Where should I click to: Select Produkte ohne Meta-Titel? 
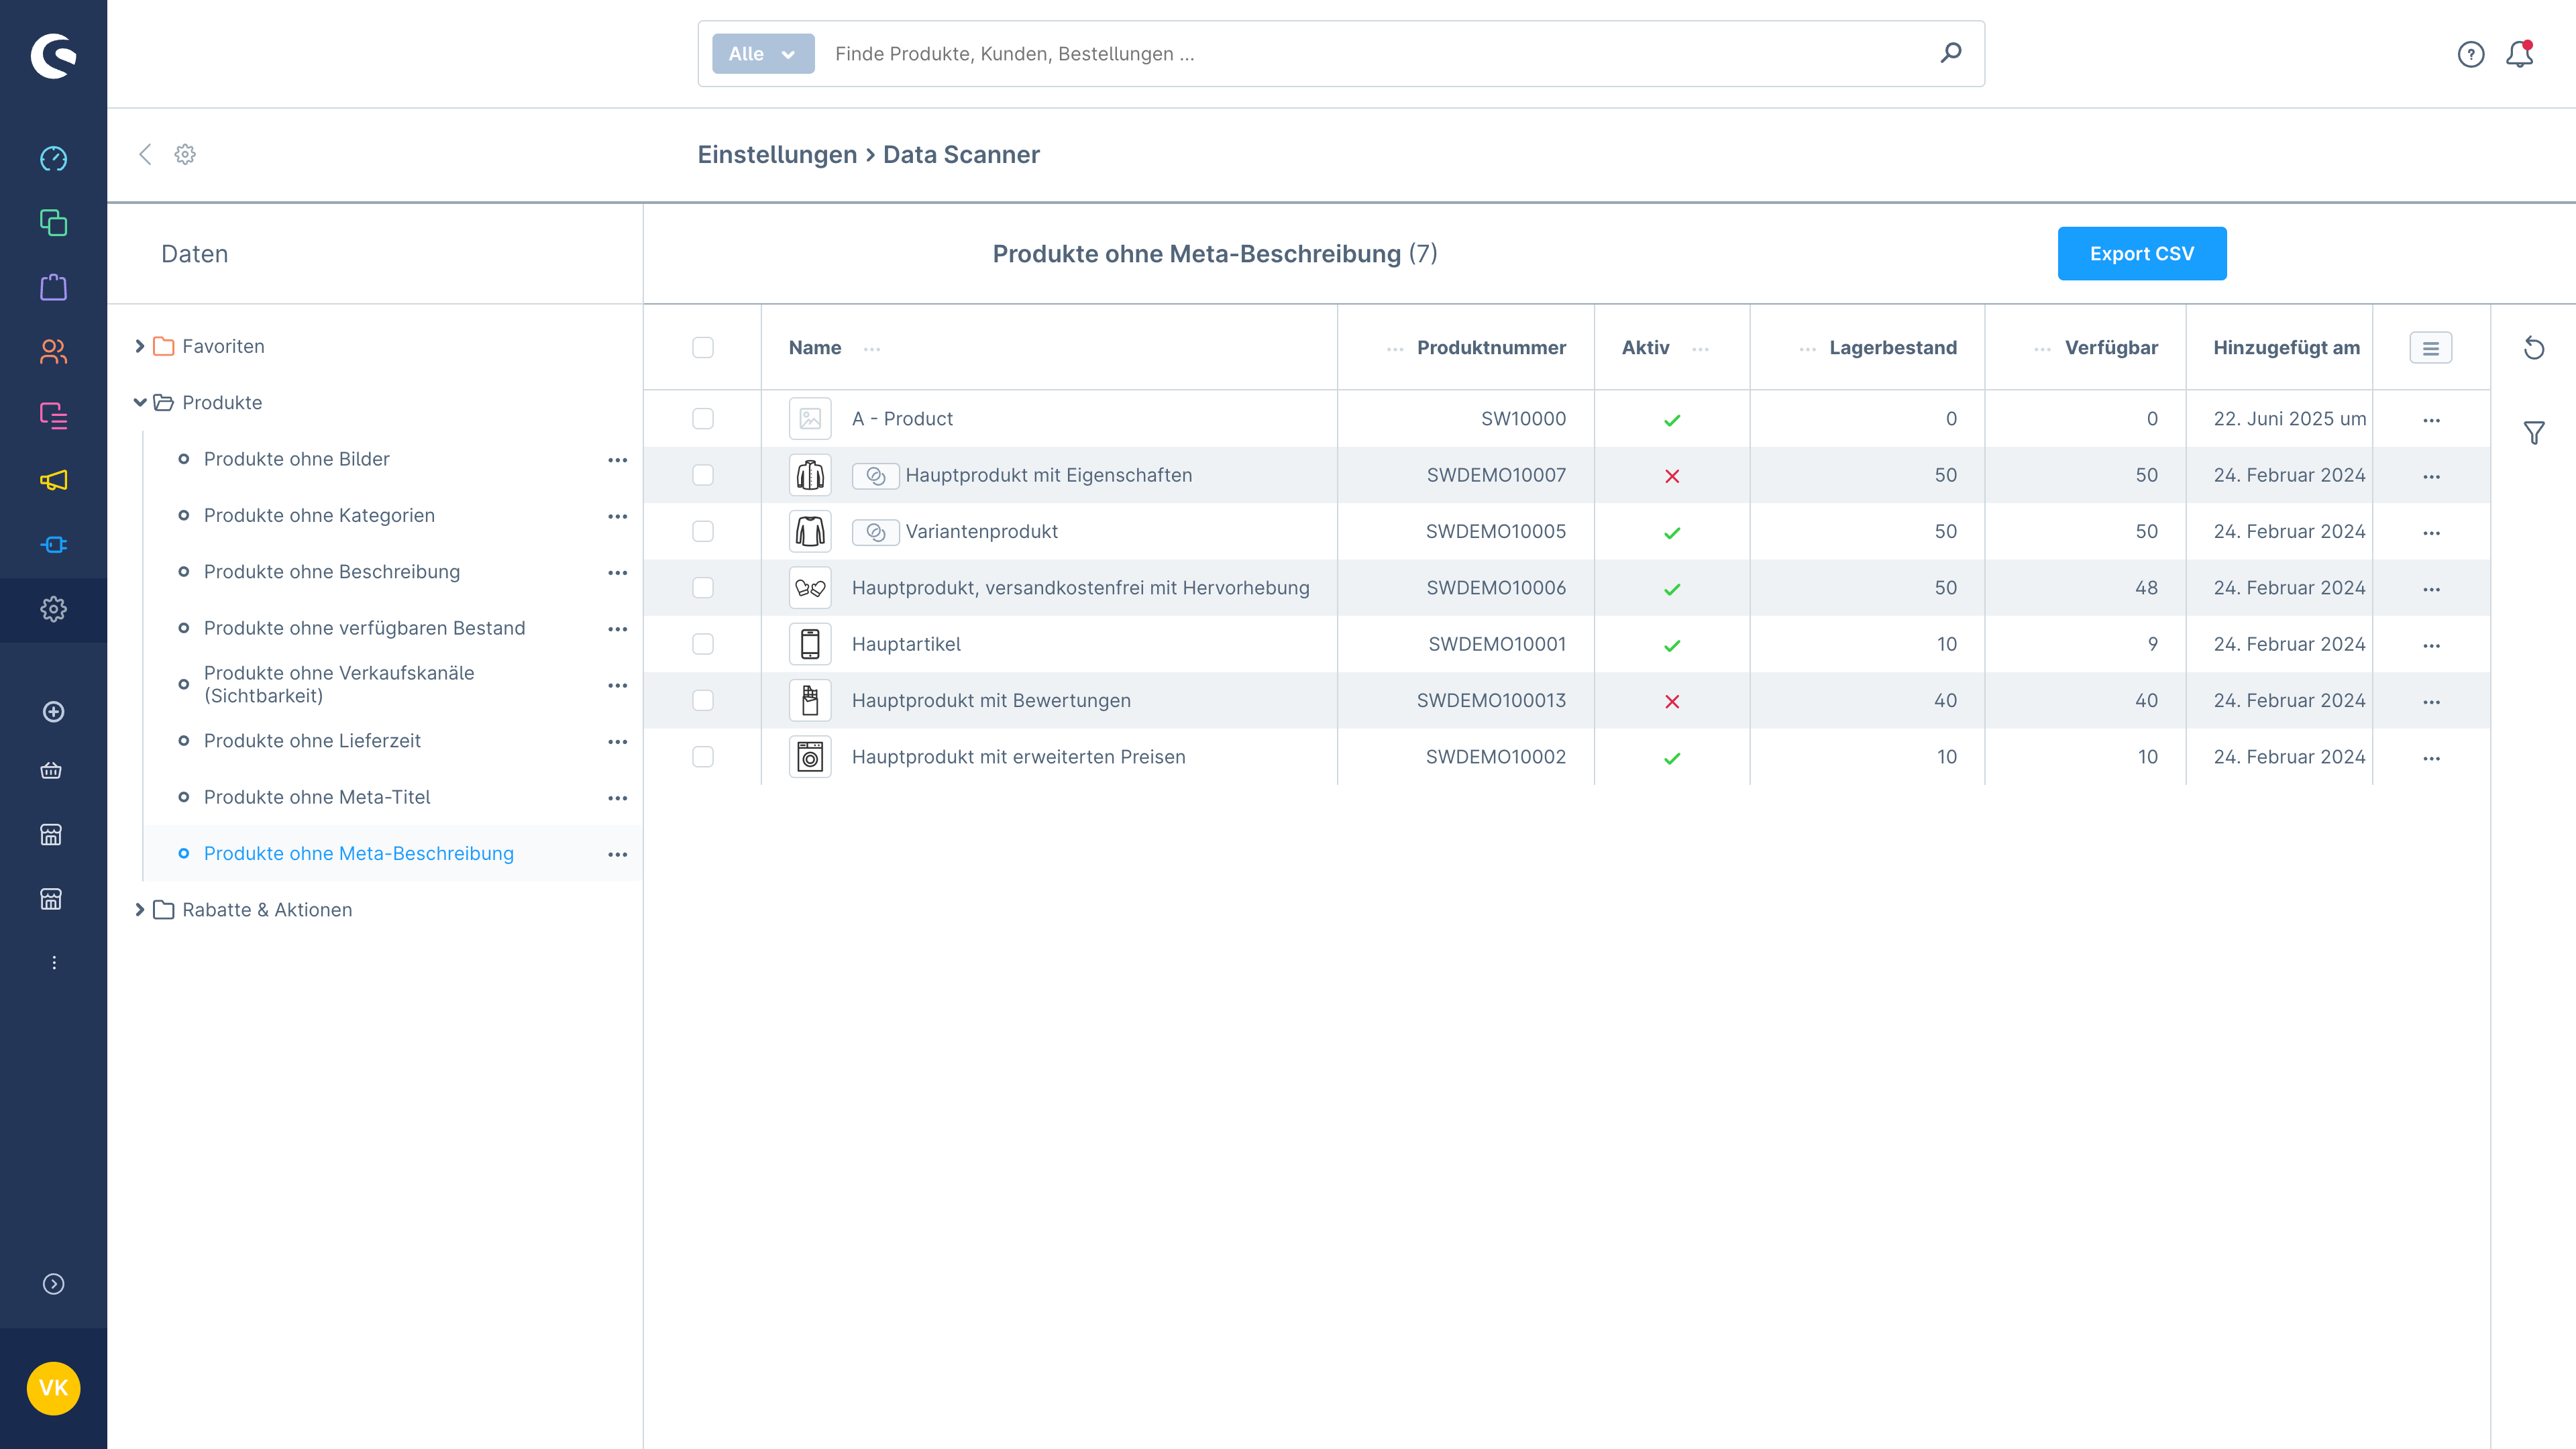point(316,797)
